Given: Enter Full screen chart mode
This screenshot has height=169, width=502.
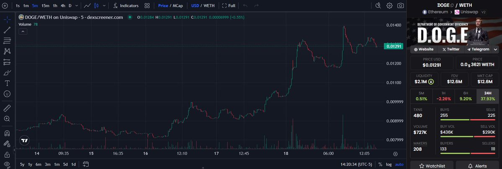Looking at the screenshot, I should pos(229,5).
